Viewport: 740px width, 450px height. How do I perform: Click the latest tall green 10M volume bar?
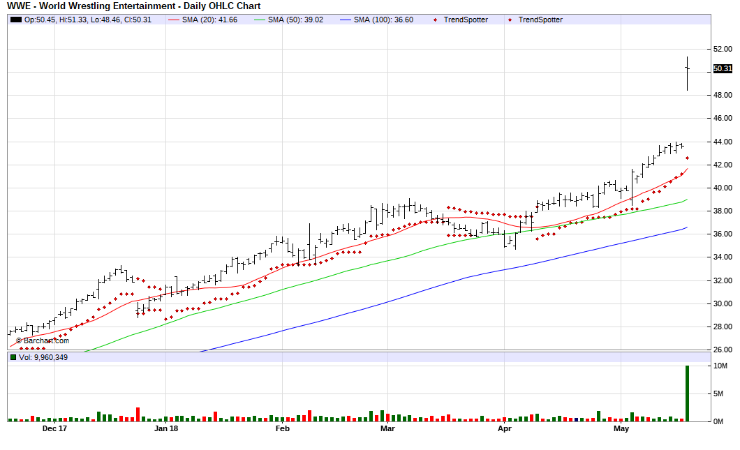click(x=687, y=393)
